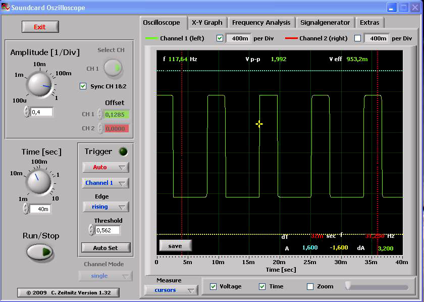Click the save button on the graph

click(176, 246)
